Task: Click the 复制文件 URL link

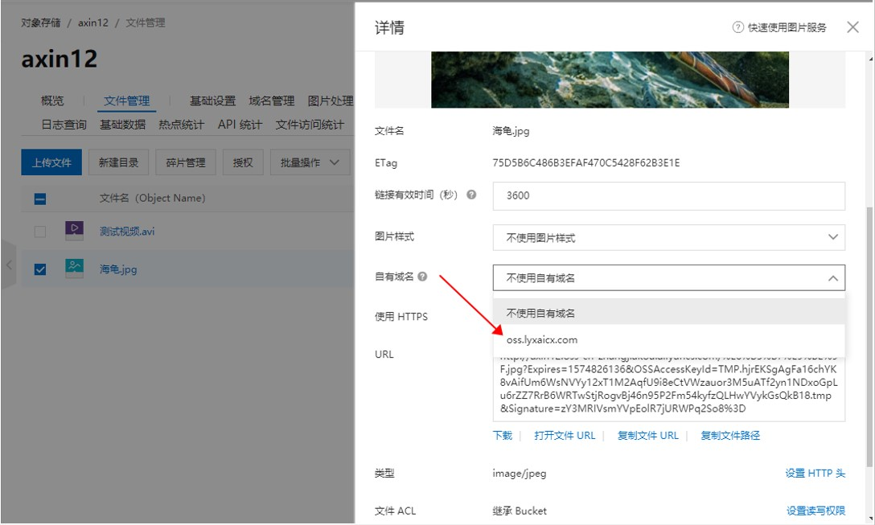Action: point(648,435)
